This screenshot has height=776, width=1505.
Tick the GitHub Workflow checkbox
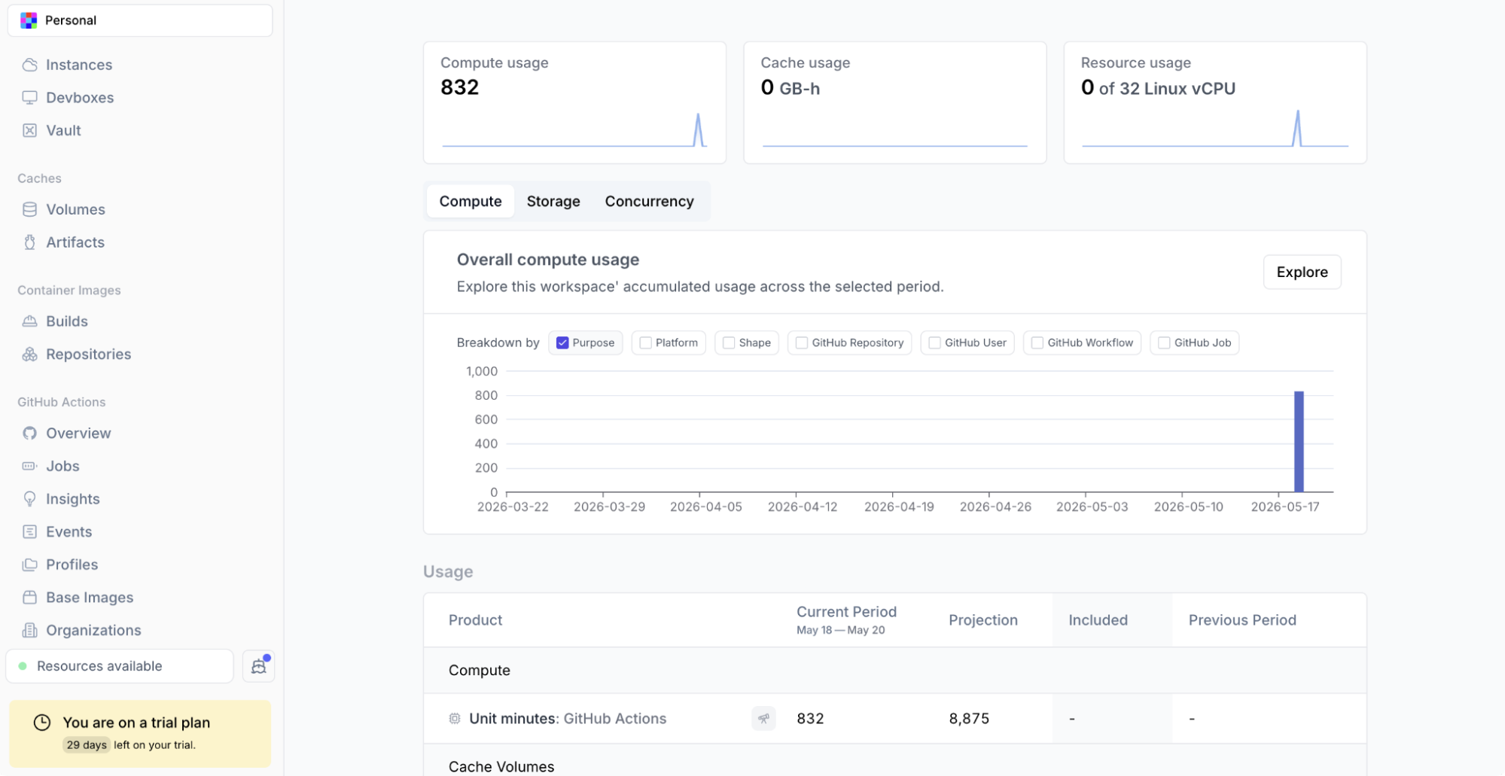1037,342
